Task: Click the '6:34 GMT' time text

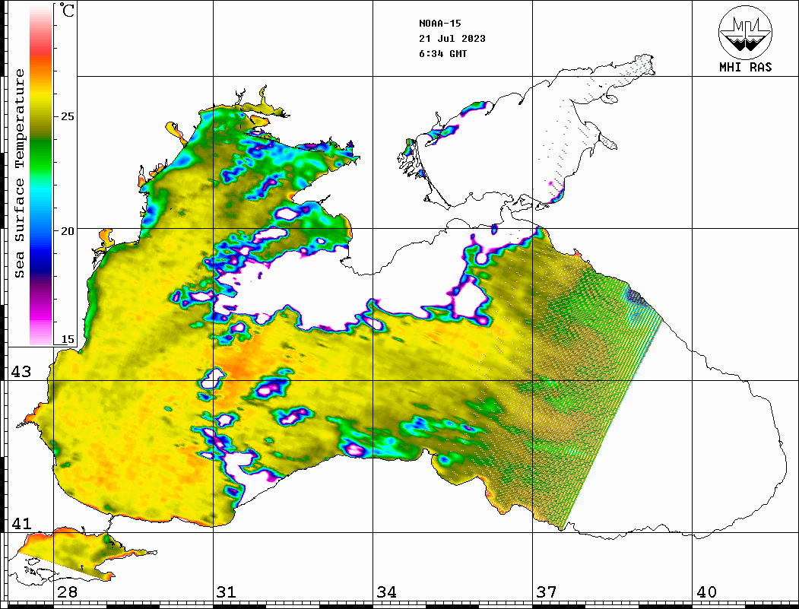Action: [442, 54]
